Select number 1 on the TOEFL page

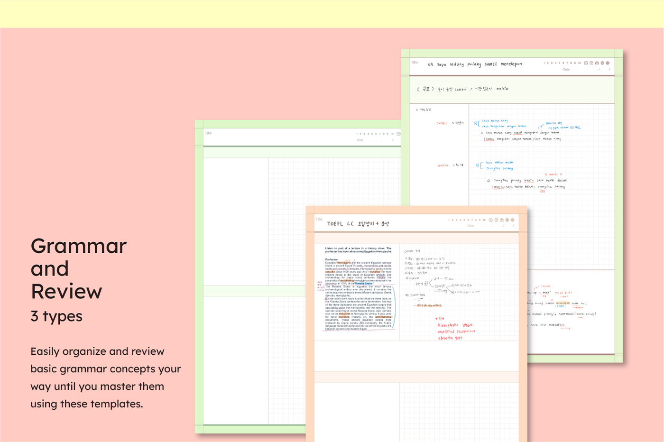(x=449, y=220)
